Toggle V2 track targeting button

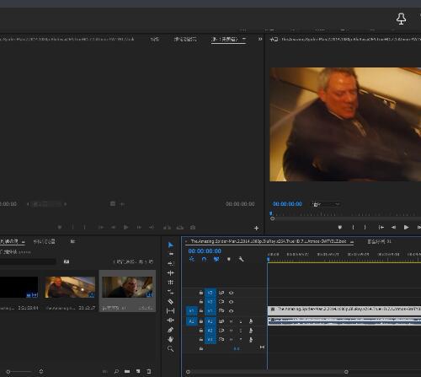210,302
